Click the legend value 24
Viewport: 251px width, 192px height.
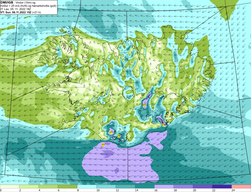(x=233, y=190)
